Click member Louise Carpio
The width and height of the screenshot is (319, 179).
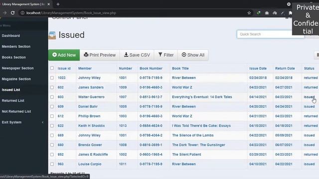pos(90,164)
